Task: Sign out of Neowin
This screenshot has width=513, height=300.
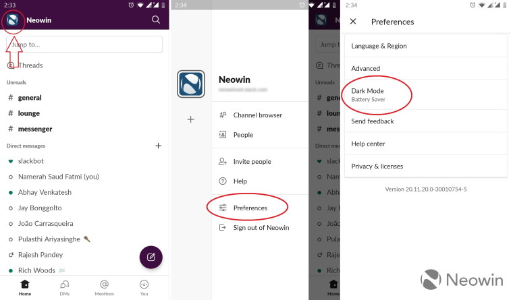Action: (x=260, y=227)
